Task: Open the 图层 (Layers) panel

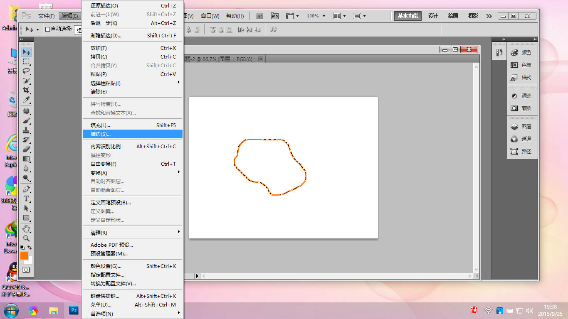Action: click(522, 127)
